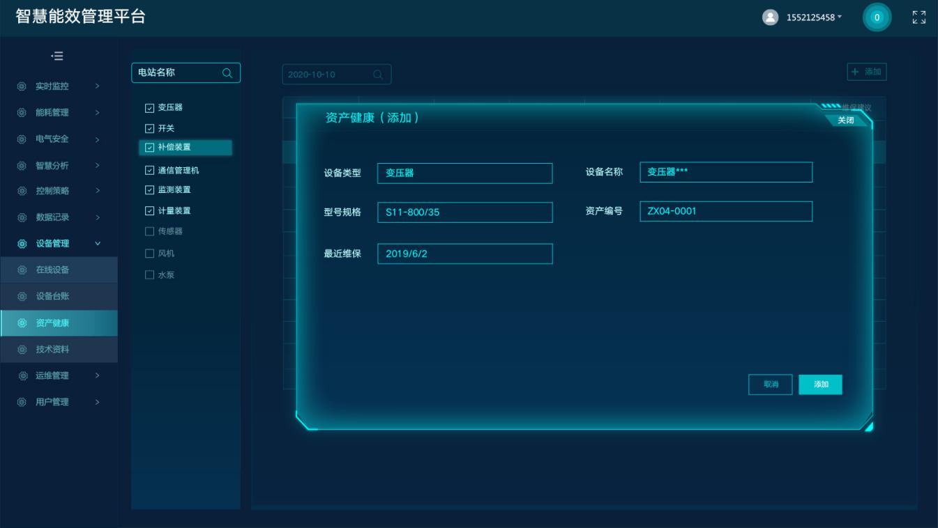The width and height of the screenshot is (938, 528).
Task: Check the 风机 checkbox
Action: click(149, 254)
